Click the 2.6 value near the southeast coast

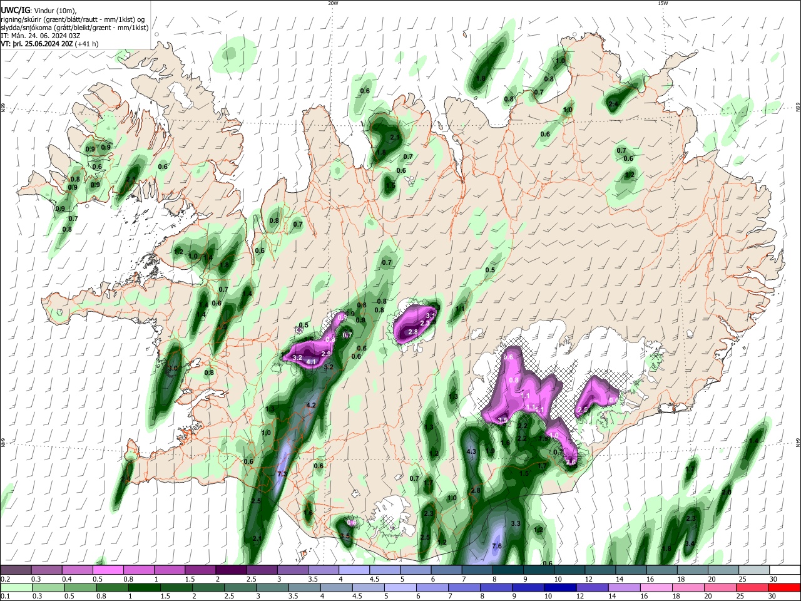[x=571, y=462]
